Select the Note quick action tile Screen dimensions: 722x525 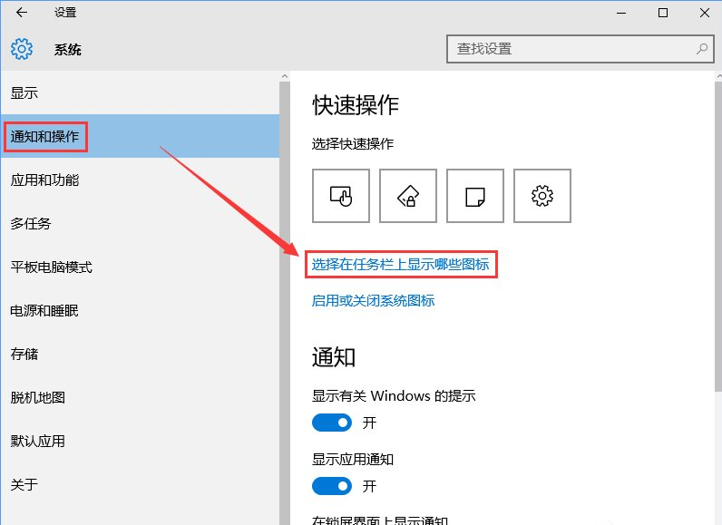[x=475, y=196]
